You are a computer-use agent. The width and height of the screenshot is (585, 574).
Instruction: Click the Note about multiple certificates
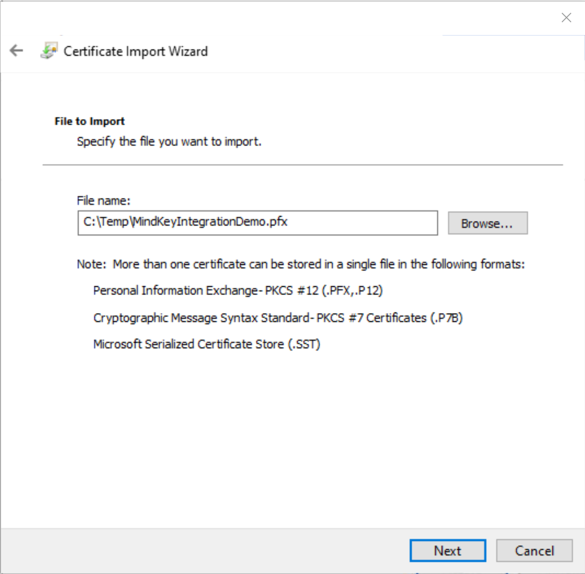[x=301, y=264]
